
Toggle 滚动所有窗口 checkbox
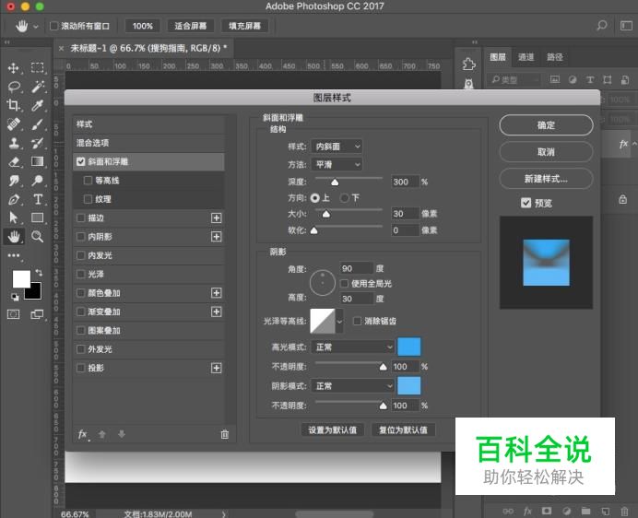tap(53, 26)
